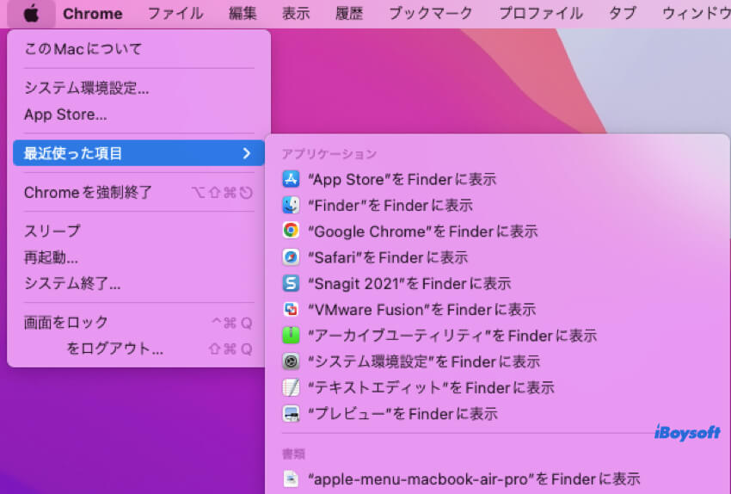Click the システム環境設定 gear icon in submenu
Screen dimensions: 731x494
pyautogui.click(x=291, y=361)
